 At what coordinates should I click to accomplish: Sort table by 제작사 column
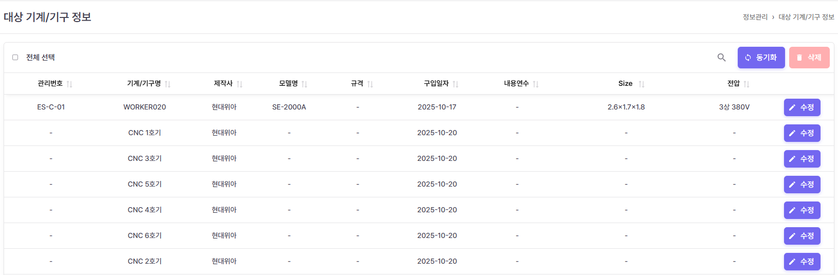click(x=240, y=84)
